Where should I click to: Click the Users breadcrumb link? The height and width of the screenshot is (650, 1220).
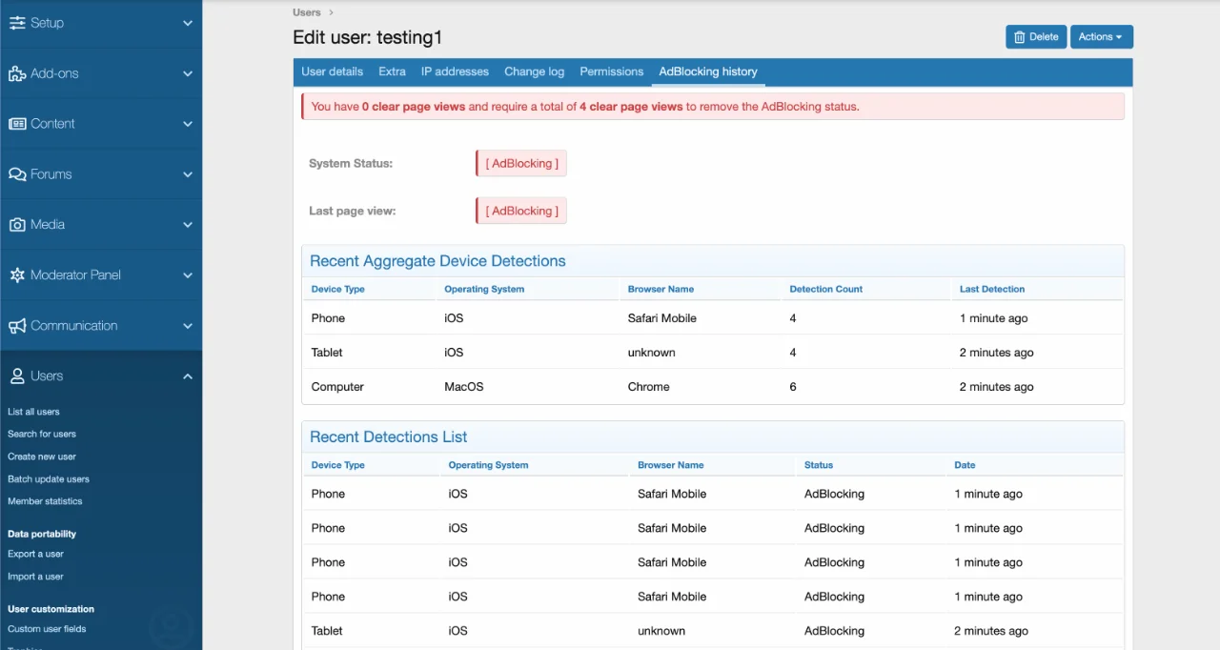pyautogui.click(x=307, y=12)
